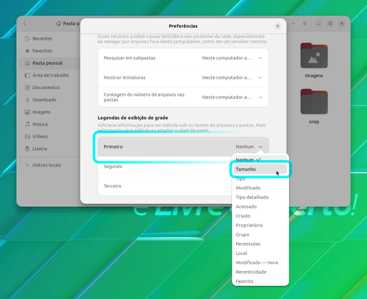Open the snap folder thumbnail
The height and width of the screenshot is (299, 367).
314,101
